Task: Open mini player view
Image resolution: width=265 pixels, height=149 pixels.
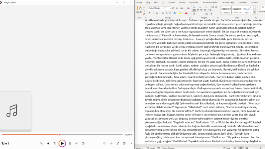Action: click(x=124, y=143)
